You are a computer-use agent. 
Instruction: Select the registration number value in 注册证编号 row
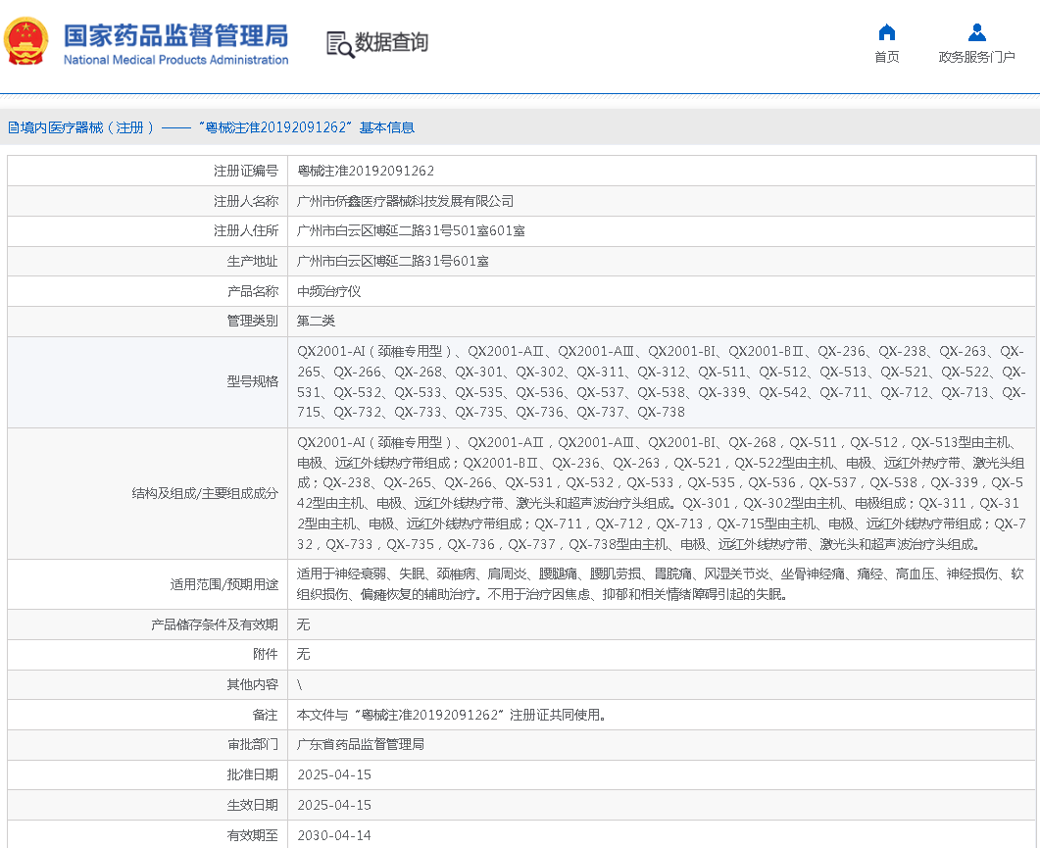click(366, 171)
